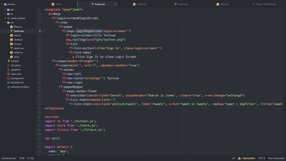Click the .DS_Store file icon
The height and width of the screenshot is (161, 286).
pos(8,65)
